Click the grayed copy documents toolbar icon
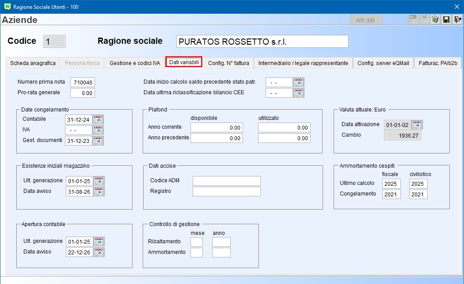 [424, 19]
